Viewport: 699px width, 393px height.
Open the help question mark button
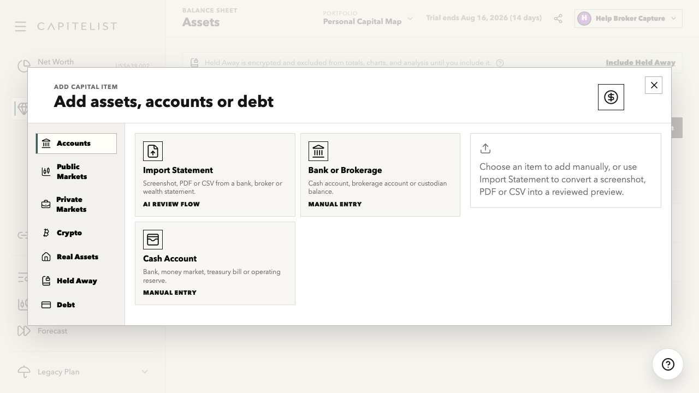[x=668, y=364]
